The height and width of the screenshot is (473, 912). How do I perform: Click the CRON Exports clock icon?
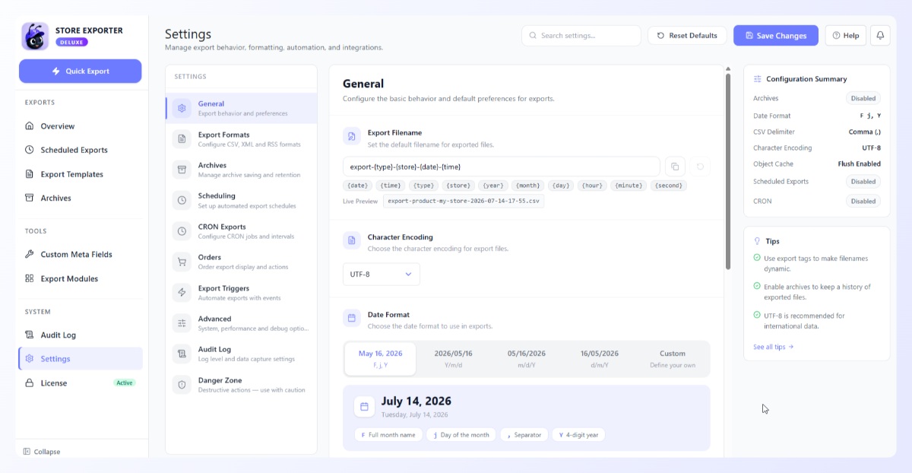tap(182, 231)
